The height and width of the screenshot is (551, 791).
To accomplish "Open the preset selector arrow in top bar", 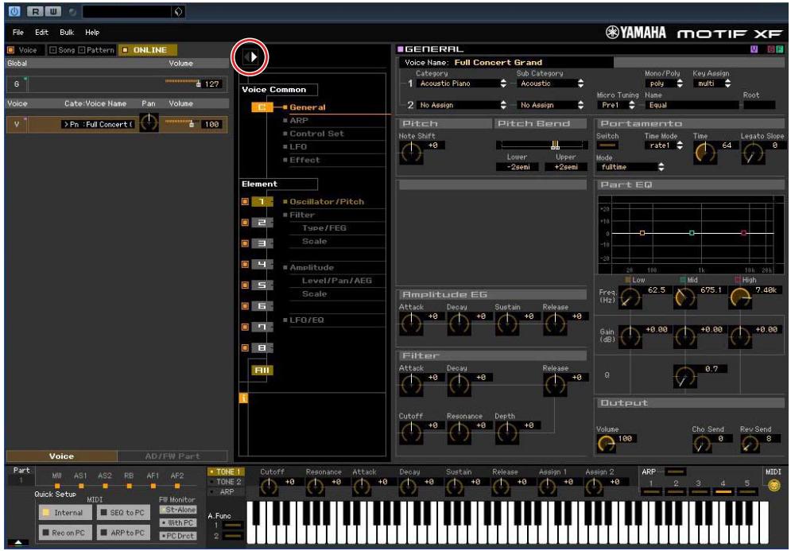I will 177,11.
